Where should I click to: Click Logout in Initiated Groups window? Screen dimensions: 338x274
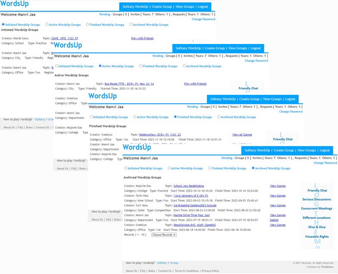[x=203, y=7]
